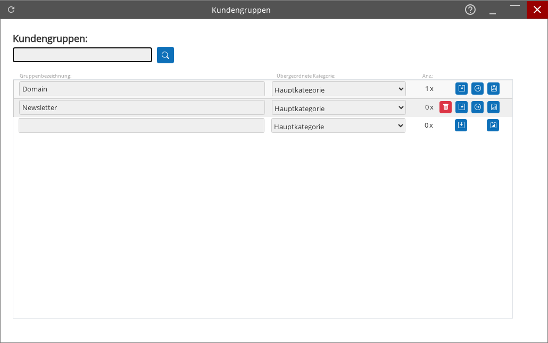This screenshot has height=343, width=548.
Task: Close the Kundengruppen window
Action: tap(537, 10)
